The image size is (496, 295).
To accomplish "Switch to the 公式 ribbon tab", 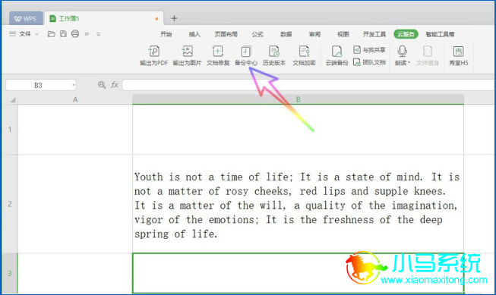I will point(257,34).
